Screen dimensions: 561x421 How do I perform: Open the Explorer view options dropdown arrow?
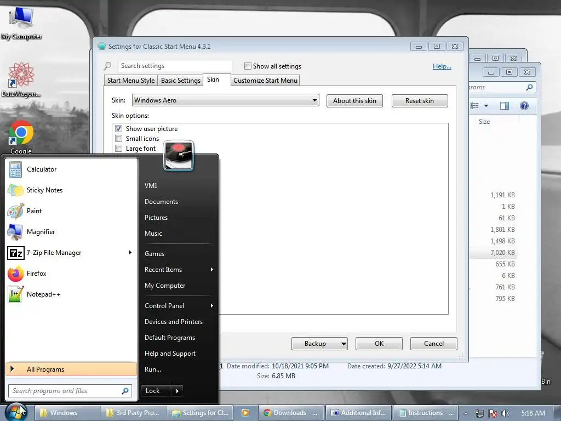click(x=486, y=106)
